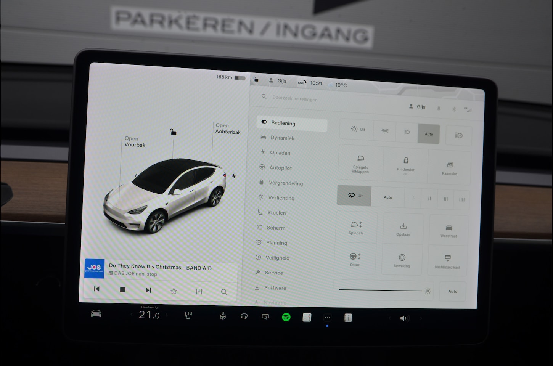Tap the car icon in bottom bar
The image size is (553, 366).
(x=96, y=314)
